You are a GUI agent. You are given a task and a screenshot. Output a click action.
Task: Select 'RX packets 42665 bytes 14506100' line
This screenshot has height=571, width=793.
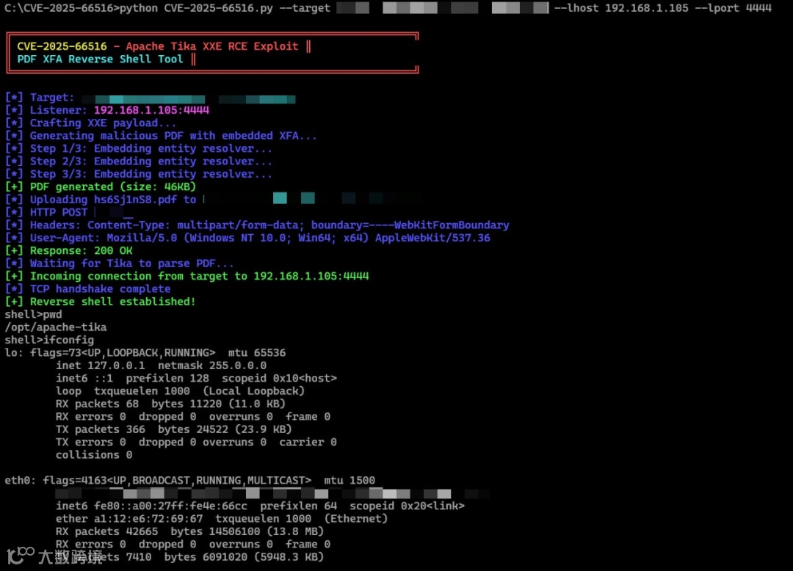click(x=189, y=531)
